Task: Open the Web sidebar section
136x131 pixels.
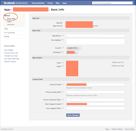Action: 6,29
